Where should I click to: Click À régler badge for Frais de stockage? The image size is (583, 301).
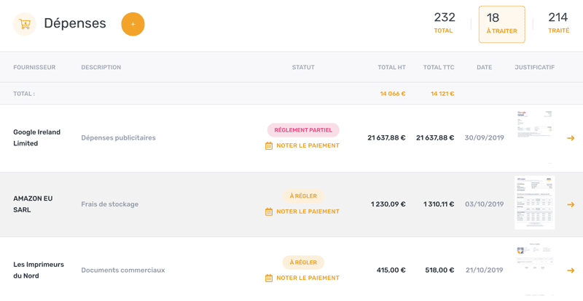[303, 196]
